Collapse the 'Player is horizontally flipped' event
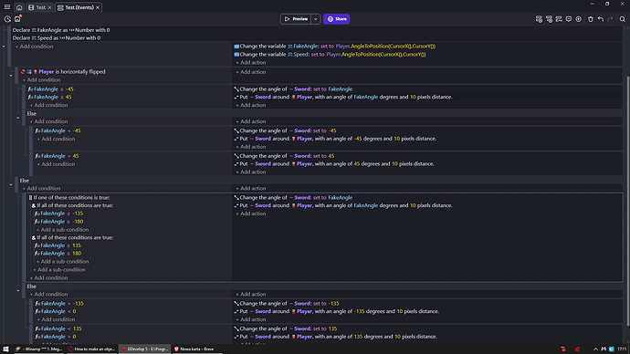The image size is (630, 354). (11, 76)
